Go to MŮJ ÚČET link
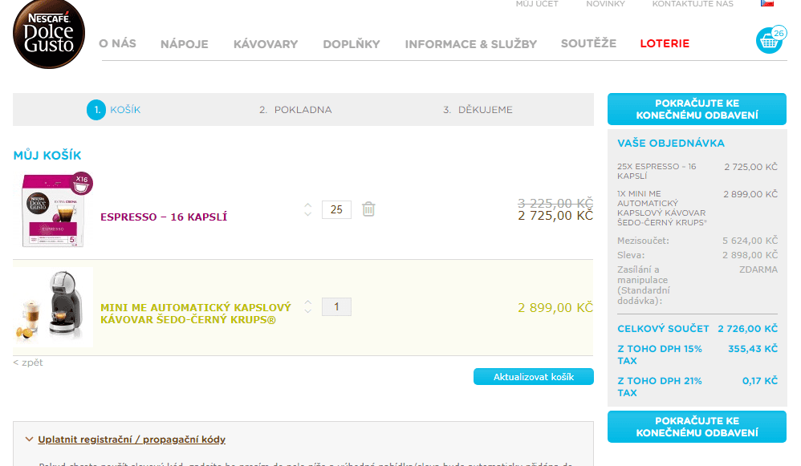 (537, 3)
